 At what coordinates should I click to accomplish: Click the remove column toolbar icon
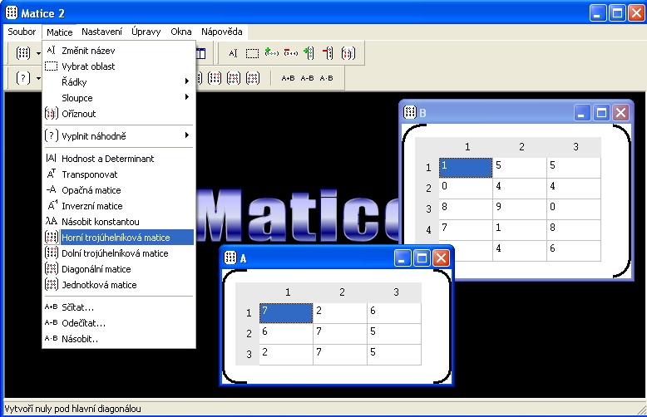click(x=328, y=53)
